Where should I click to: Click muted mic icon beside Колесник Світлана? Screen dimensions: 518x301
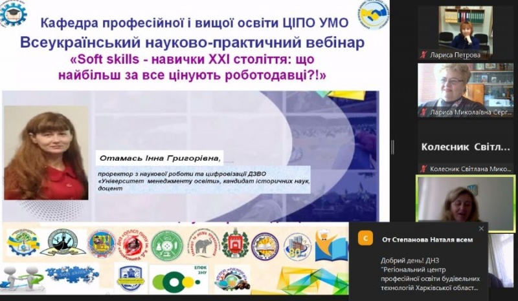pyautogui.click(x=424, y=169)
